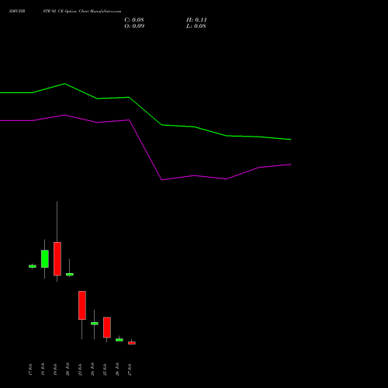Click the close value 'C: 0.08'
388x388 pixels.
[x=134, y=20]
